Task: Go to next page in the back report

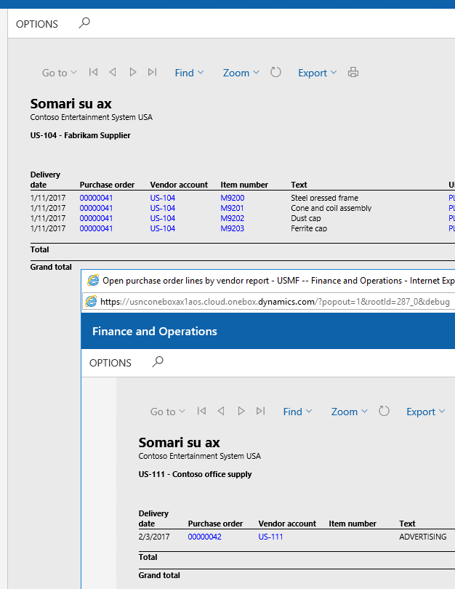Action: 132,72
